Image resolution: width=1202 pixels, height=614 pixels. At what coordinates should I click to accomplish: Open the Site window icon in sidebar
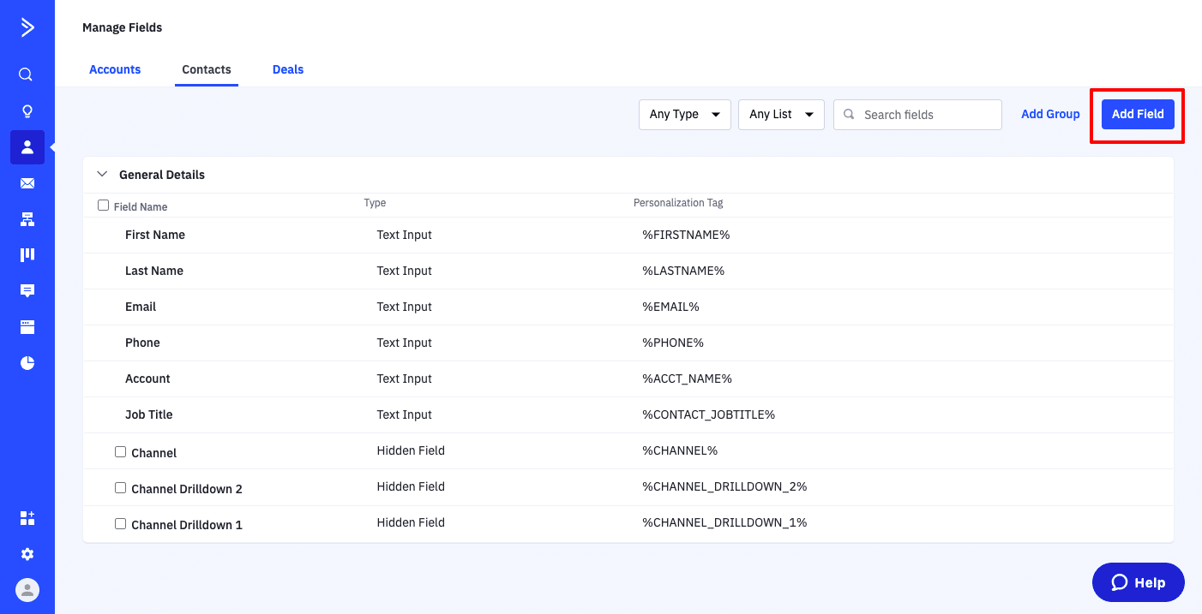point(27,327)
